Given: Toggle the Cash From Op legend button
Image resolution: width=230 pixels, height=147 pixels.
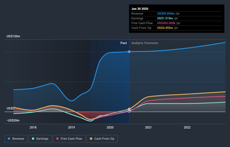Looking at the screenshot, I should (x=102, y=139).
